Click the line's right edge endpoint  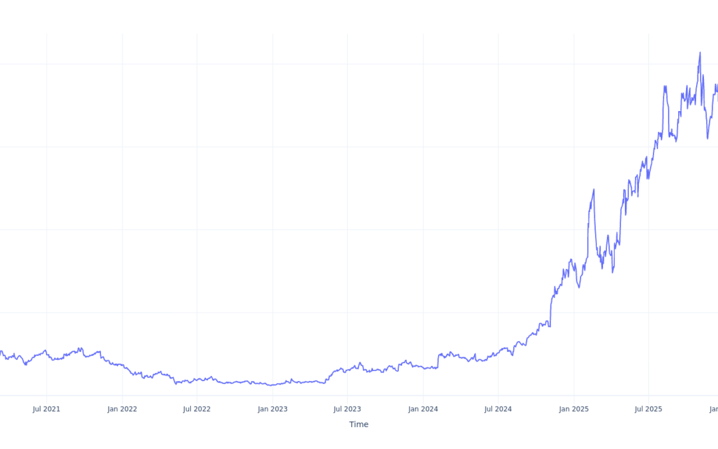click(717, 85)
